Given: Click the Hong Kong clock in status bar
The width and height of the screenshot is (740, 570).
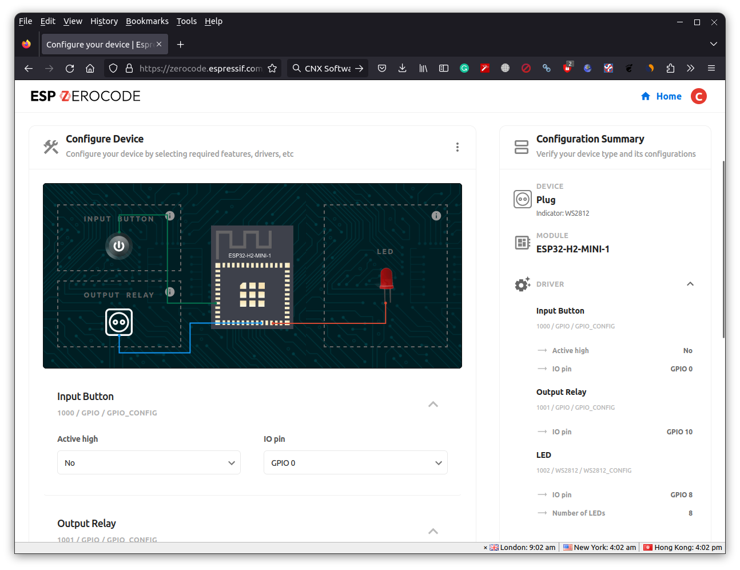Looking at the screenshot, I should [683, 547].
